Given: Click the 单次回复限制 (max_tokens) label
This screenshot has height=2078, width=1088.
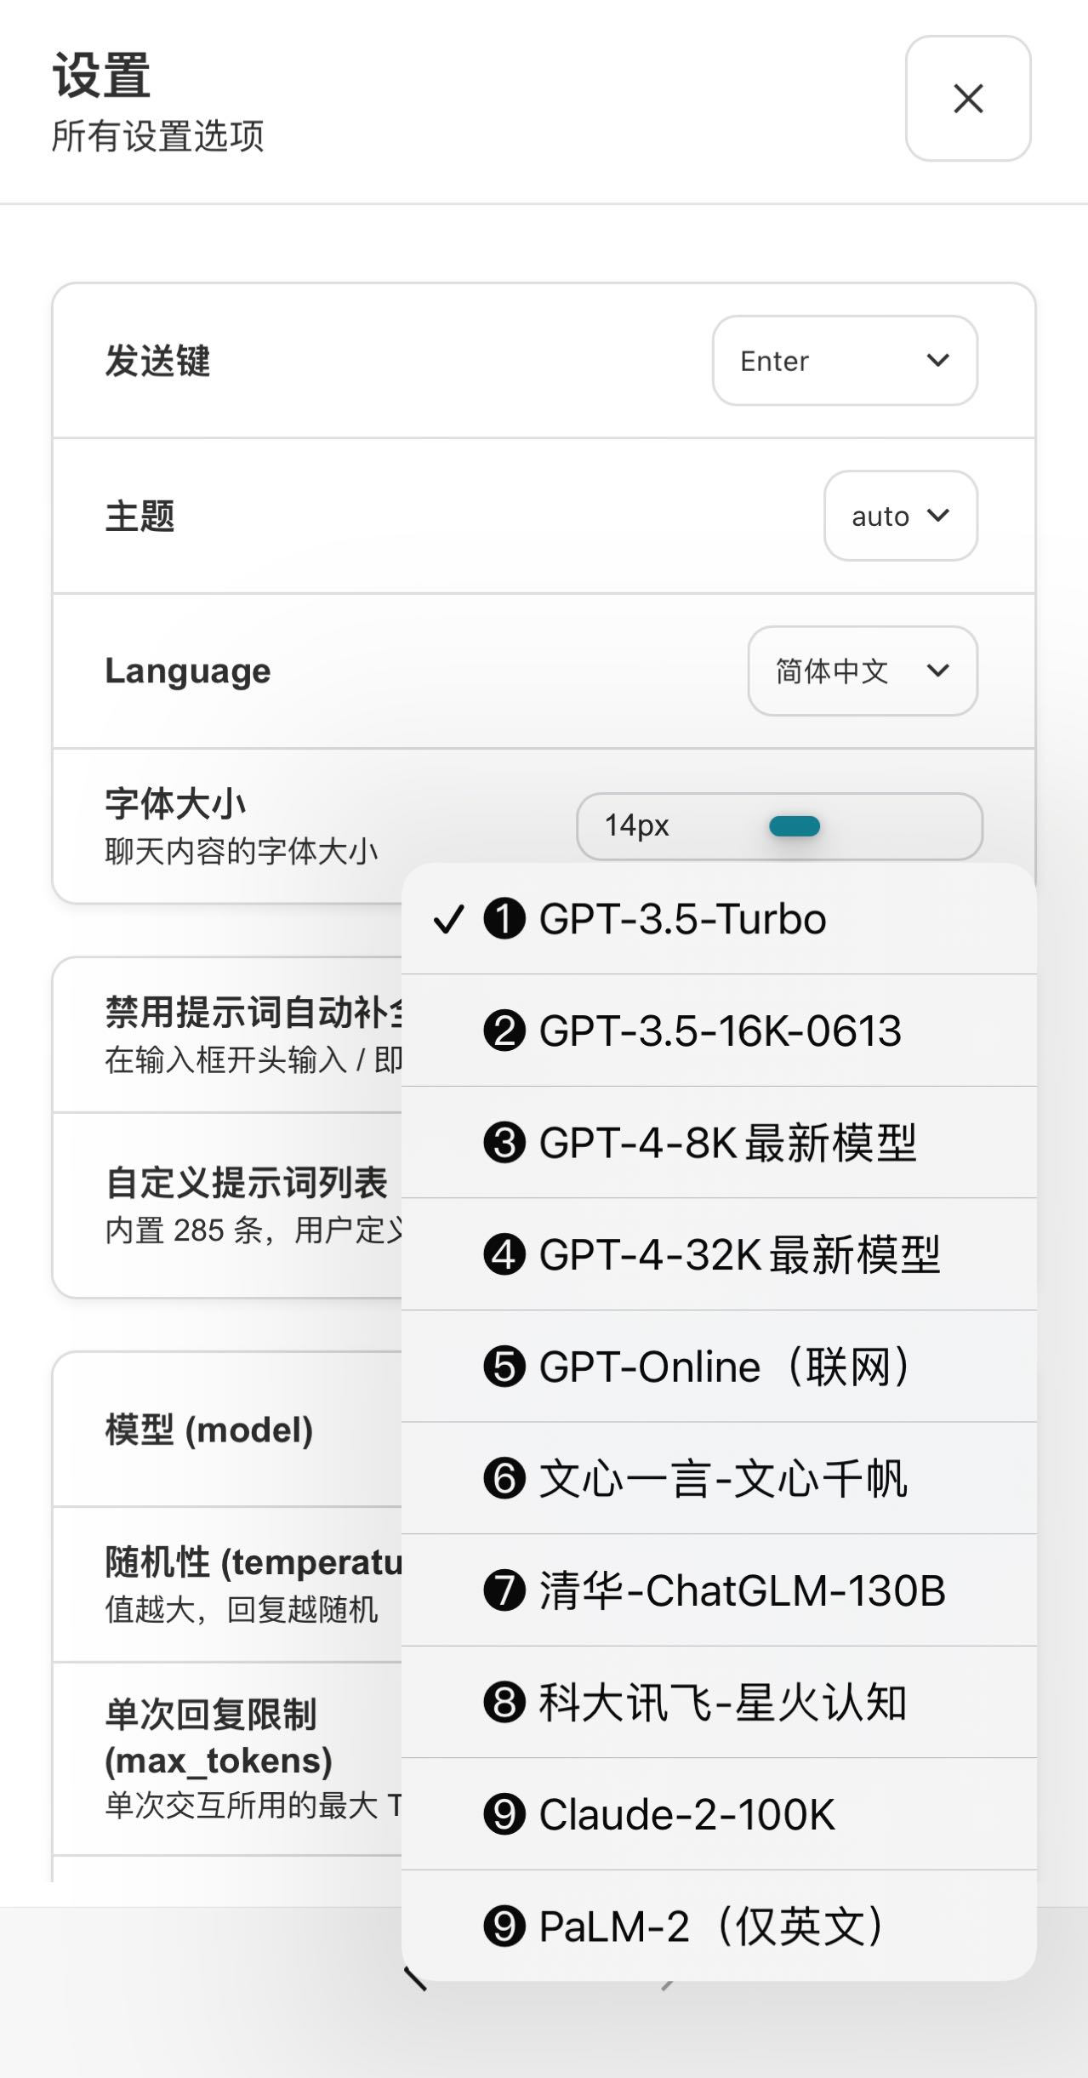Looking at the screenshot, I should click(219, 1737).
